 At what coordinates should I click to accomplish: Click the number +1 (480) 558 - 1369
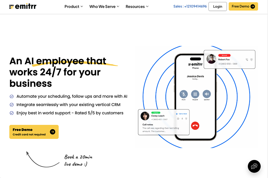tap(228, 64)
